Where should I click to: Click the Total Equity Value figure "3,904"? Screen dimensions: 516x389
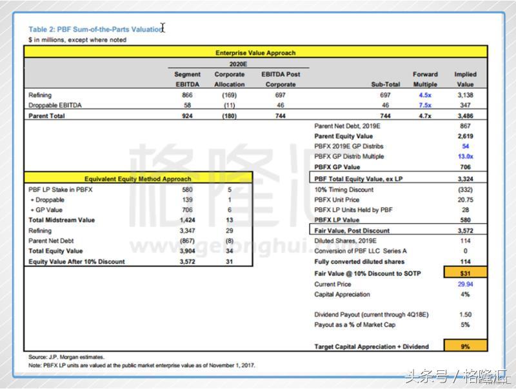(x=187, y=251)
